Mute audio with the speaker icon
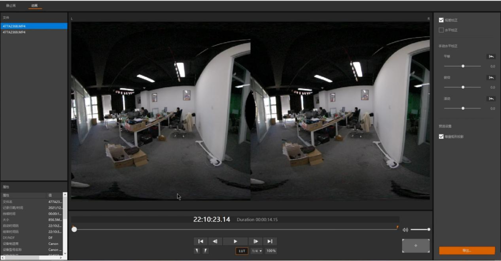 tap(405, 229)
